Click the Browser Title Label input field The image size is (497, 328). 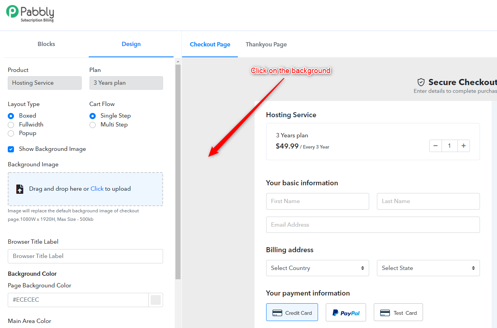(85, 256)
